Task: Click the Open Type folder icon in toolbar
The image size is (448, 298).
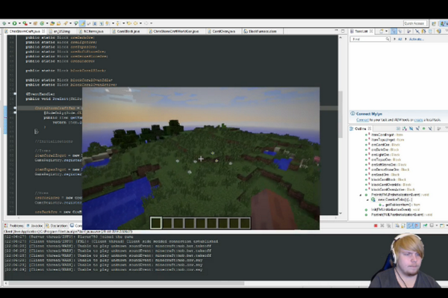Action: (x=52, y=23)
